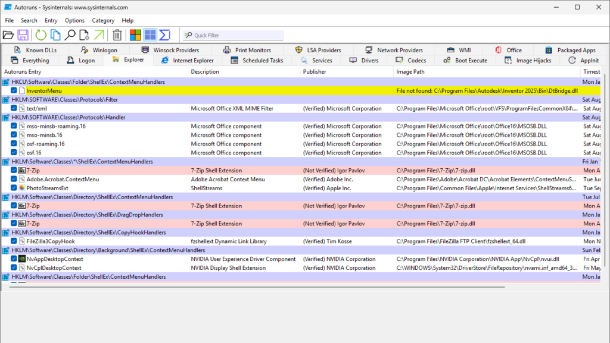
Task: Uncheck the mso-minsb-roaming.16 checkbox
Action: click(14, 125)
